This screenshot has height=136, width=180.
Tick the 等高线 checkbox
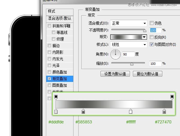[x=53, y=32]
